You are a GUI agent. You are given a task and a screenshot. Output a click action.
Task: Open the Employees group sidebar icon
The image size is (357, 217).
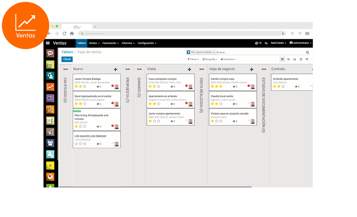point(50,143)
